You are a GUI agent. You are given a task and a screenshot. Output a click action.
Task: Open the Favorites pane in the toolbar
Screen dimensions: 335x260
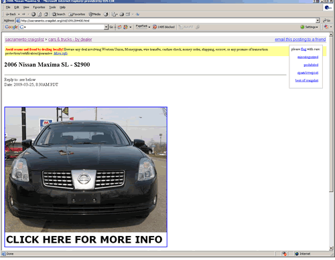point(77,14)
